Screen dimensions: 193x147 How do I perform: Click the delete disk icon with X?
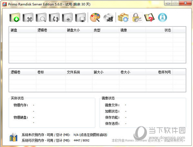pyautogui.click(x=28, y=17)
